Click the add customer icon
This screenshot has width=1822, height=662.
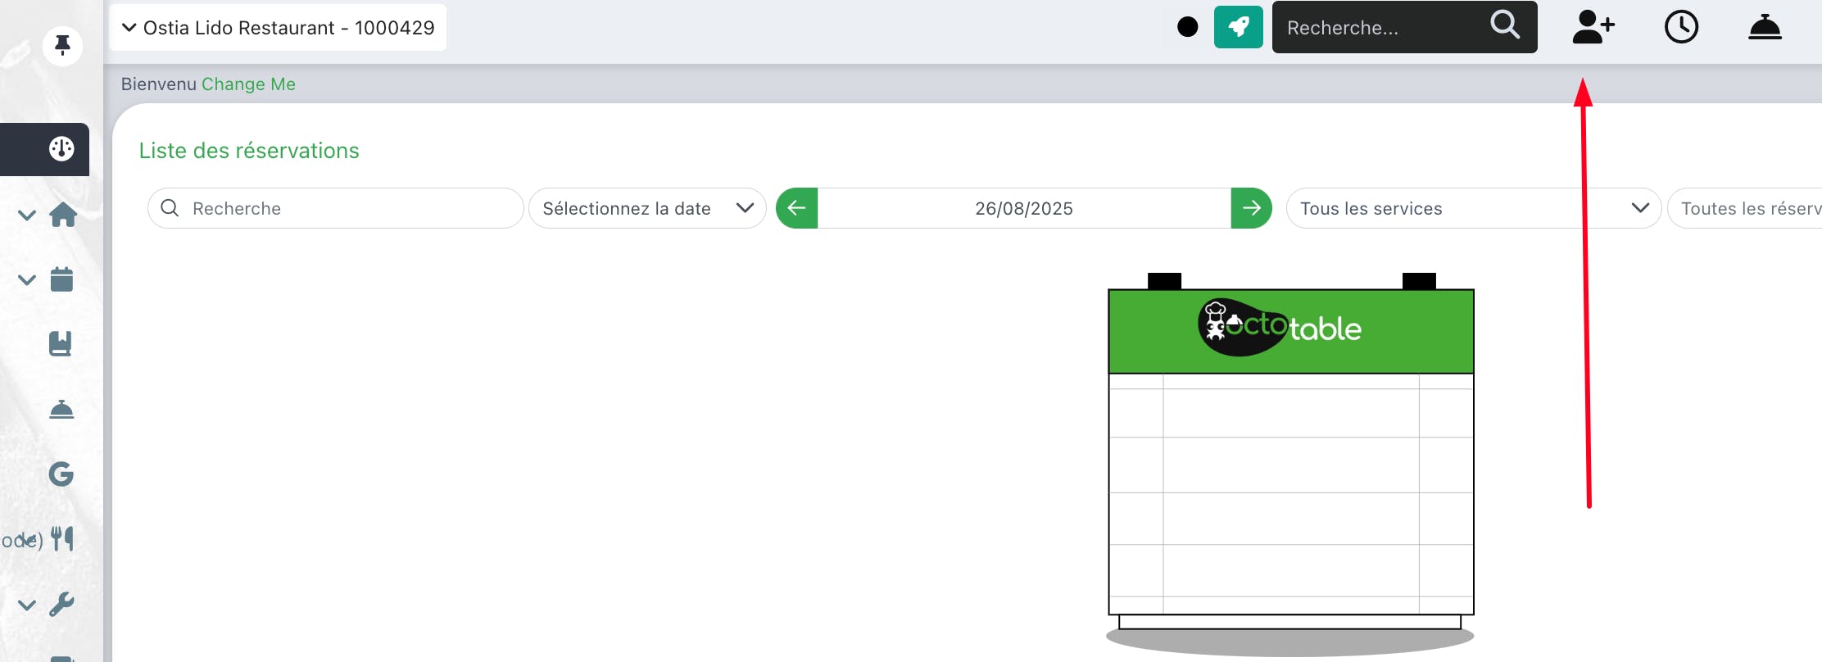coord(1593,27)
